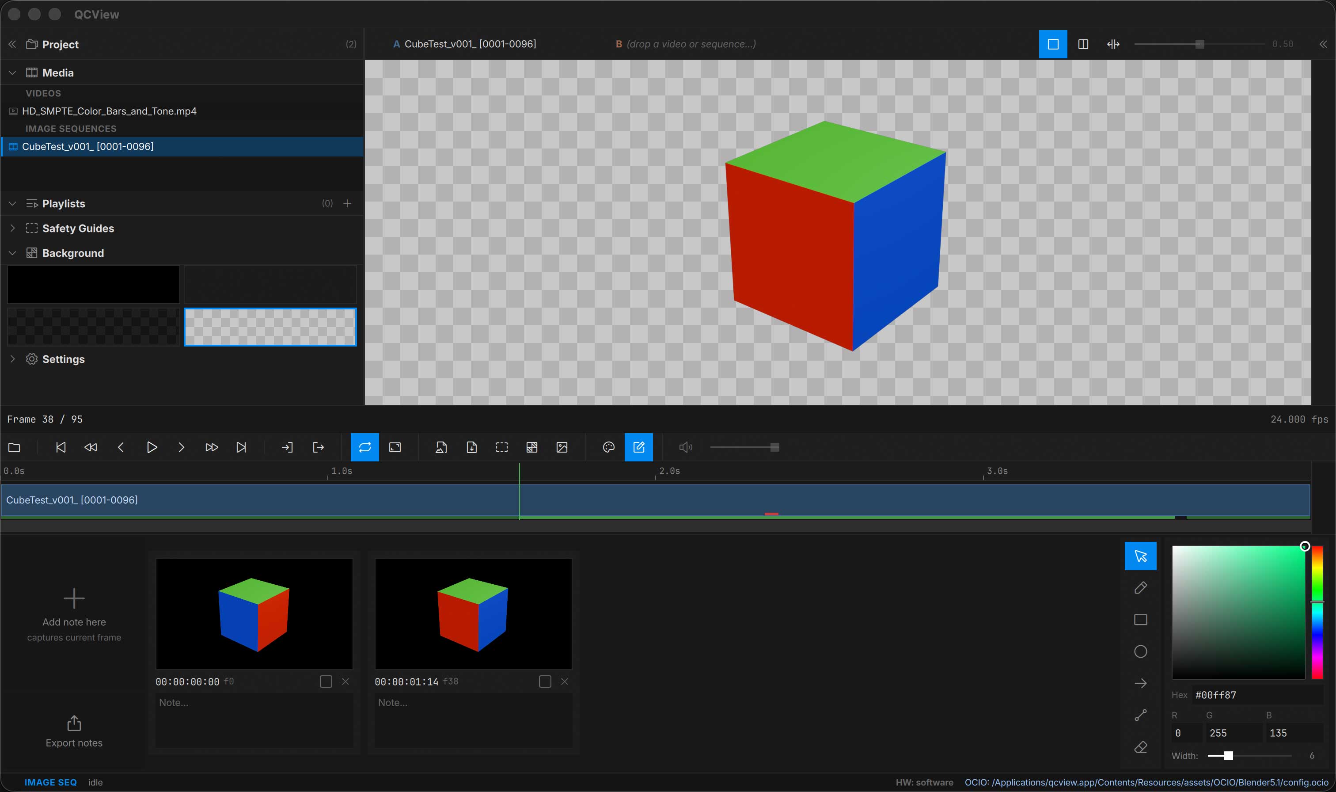This screenshot has width=1336, height=792.
Task: Click the rewind playback button
Action: point(91,447)
